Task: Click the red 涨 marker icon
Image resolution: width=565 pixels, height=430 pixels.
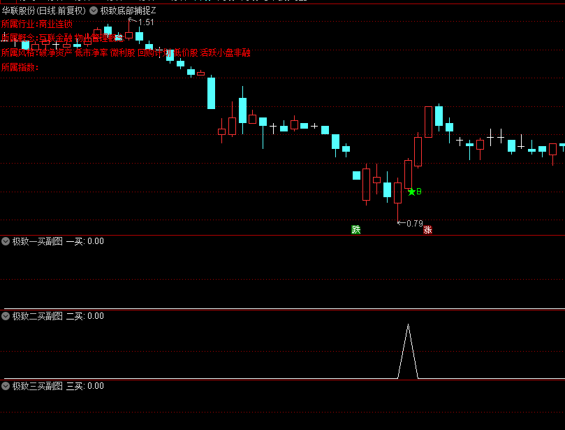Action: point(427,229)
